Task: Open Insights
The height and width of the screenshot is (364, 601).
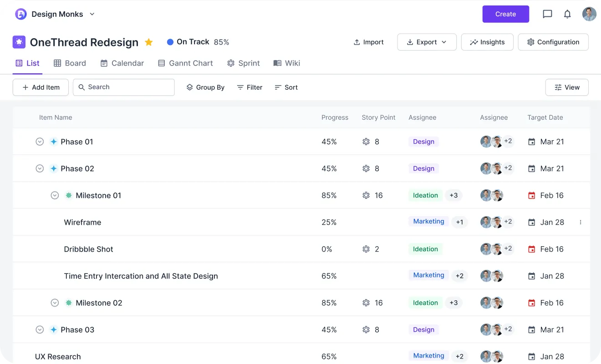Action: 487,42
